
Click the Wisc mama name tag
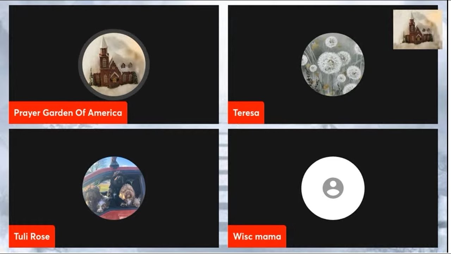coord(257,236)
